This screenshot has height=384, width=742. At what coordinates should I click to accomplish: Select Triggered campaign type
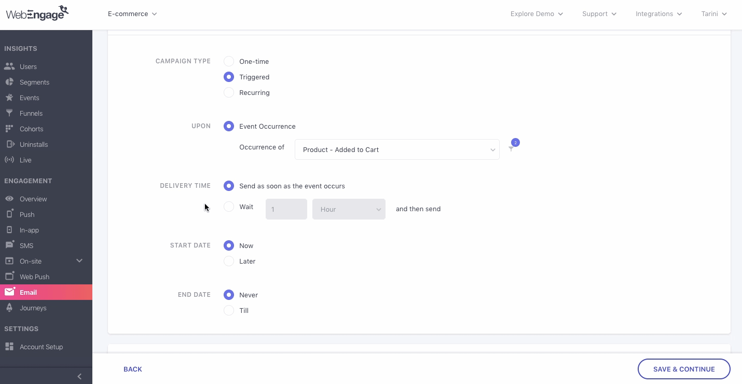229,77
